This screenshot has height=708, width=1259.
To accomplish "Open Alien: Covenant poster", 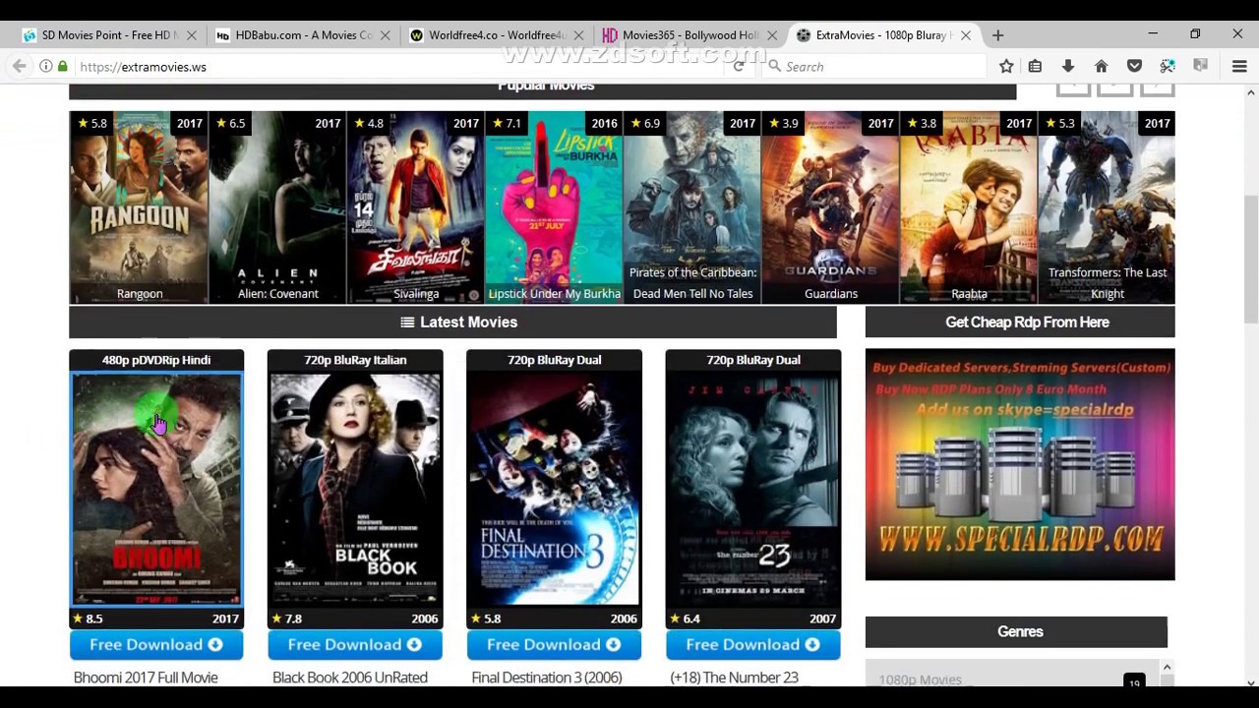I will pyautogui.click(x=277, y=207).
